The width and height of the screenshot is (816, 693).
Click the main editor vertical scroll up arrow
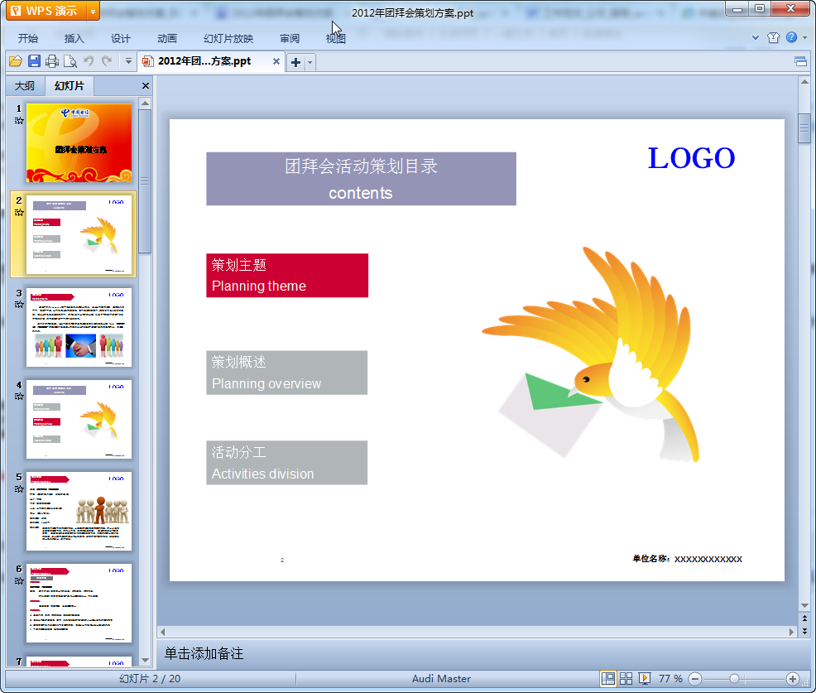(804, 82)
